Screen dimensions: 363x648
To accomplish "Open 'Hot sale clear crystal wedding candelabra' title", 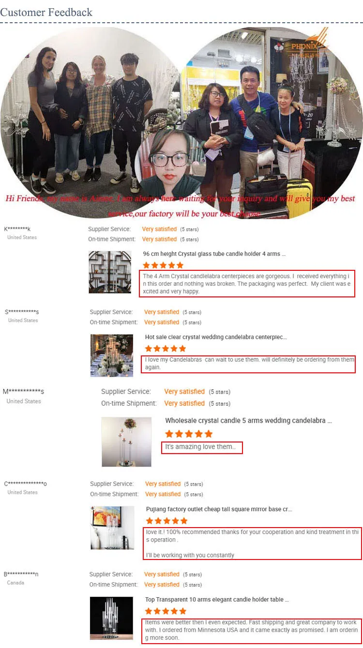I will 216,337.
